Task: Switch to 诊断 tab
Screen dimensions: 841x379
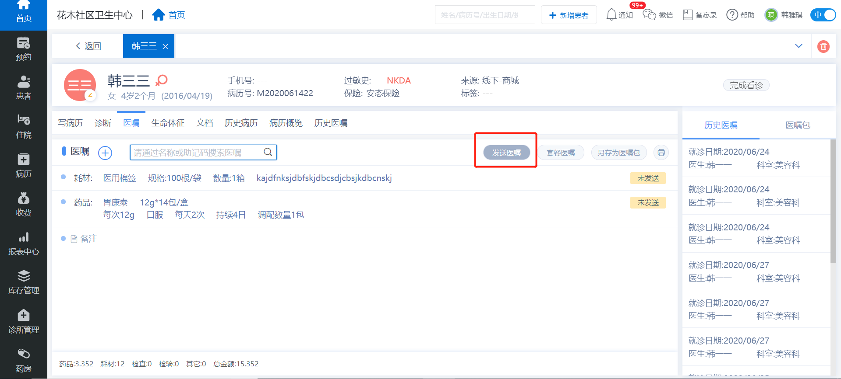Action: tap(103, 123)
